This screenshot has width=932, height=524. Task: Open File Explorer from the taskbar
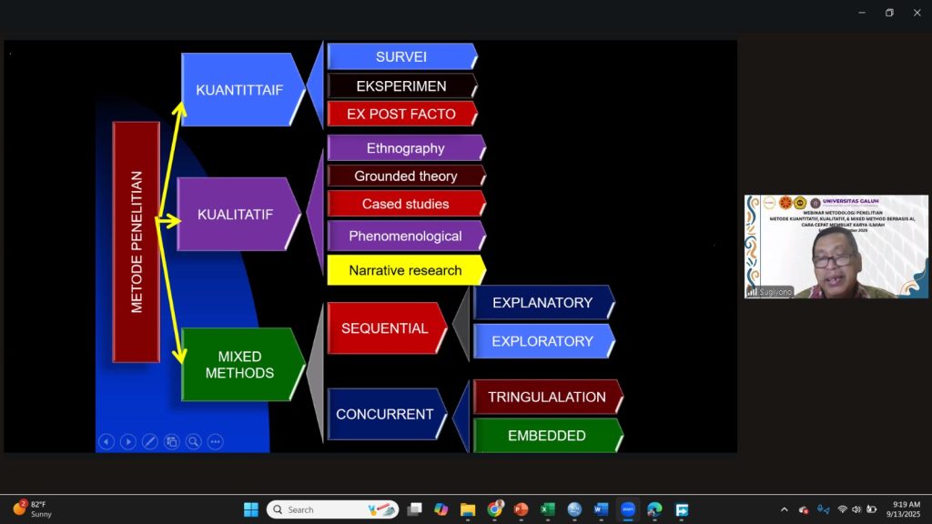coord(468,509)
